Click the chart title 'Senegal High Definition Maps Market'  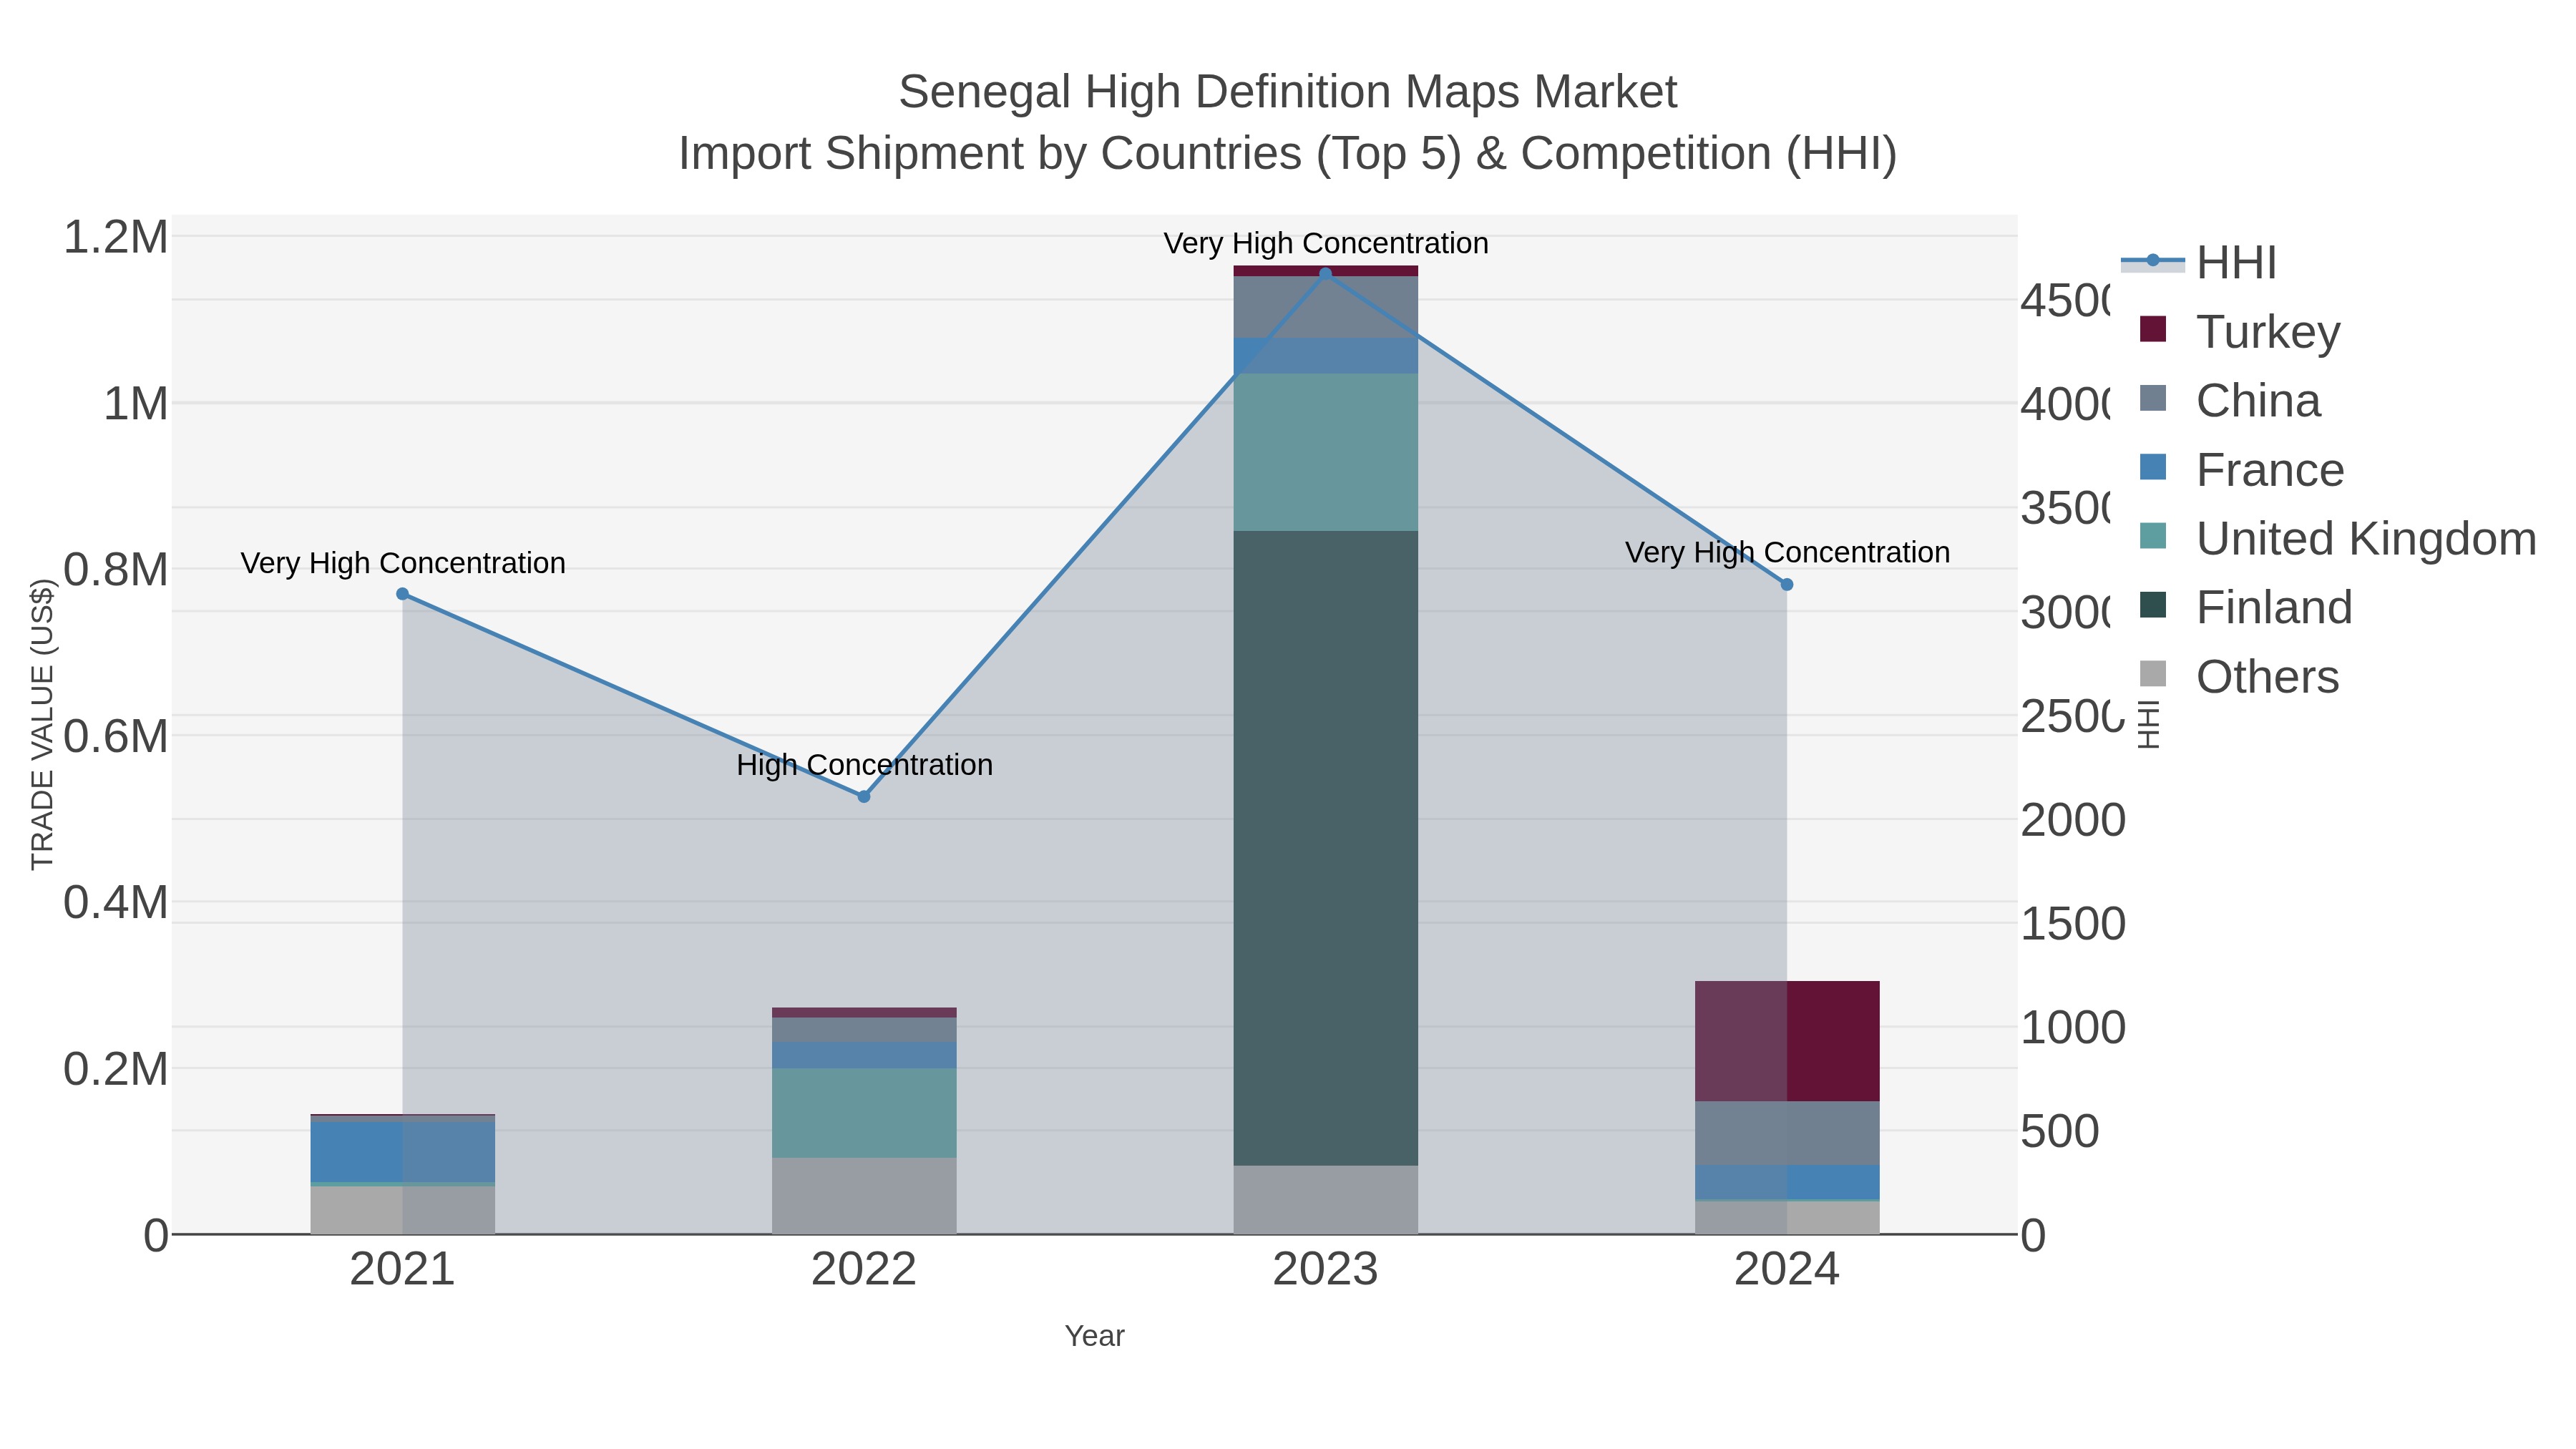[1288, 92]
